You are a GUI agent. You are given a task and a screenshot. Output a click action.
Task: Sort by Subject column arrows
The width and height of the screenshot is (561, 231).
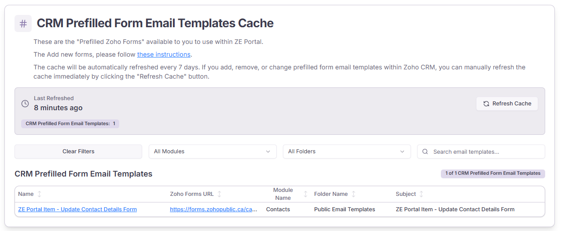(x=421, y=194)
